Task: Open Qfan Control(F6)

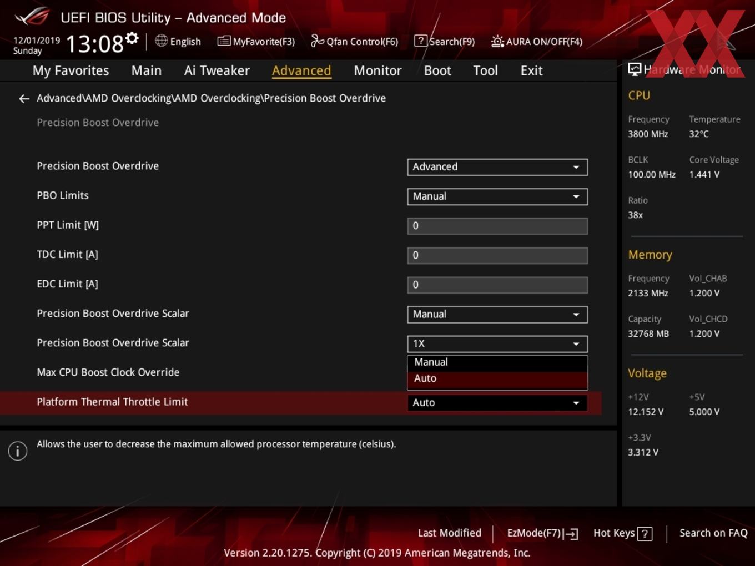Action: click(x=354, y=42)
